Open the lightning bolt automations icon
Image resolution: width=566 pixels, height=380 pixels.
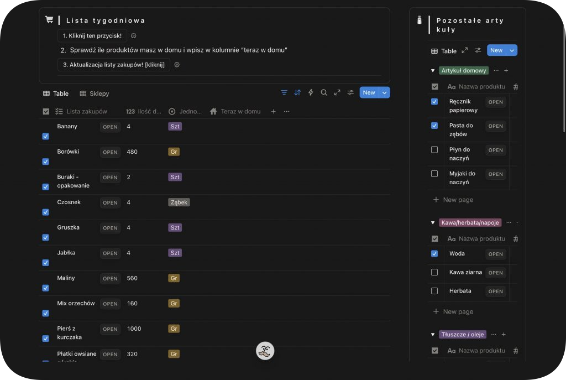coord(311,92)
